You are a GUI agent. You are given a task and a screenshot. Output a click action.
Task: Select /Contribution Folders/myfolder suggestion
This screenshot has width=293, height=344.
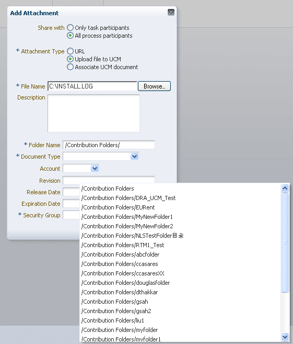point(180,330)
